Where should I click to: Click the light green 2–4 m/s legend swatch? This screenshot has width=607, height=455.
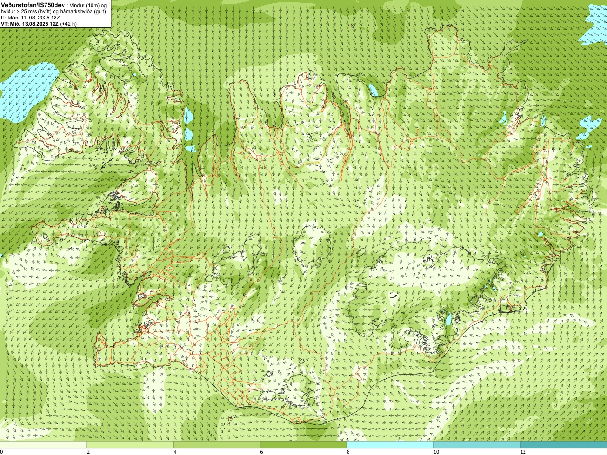130,445
